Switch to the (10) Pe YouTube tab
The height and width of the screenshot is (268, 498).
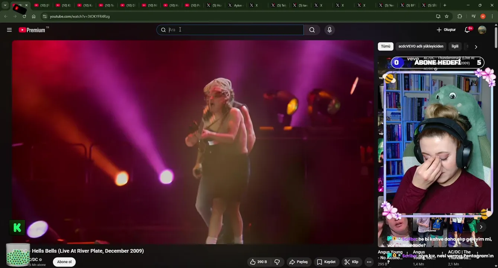click(x=193, y=5)
